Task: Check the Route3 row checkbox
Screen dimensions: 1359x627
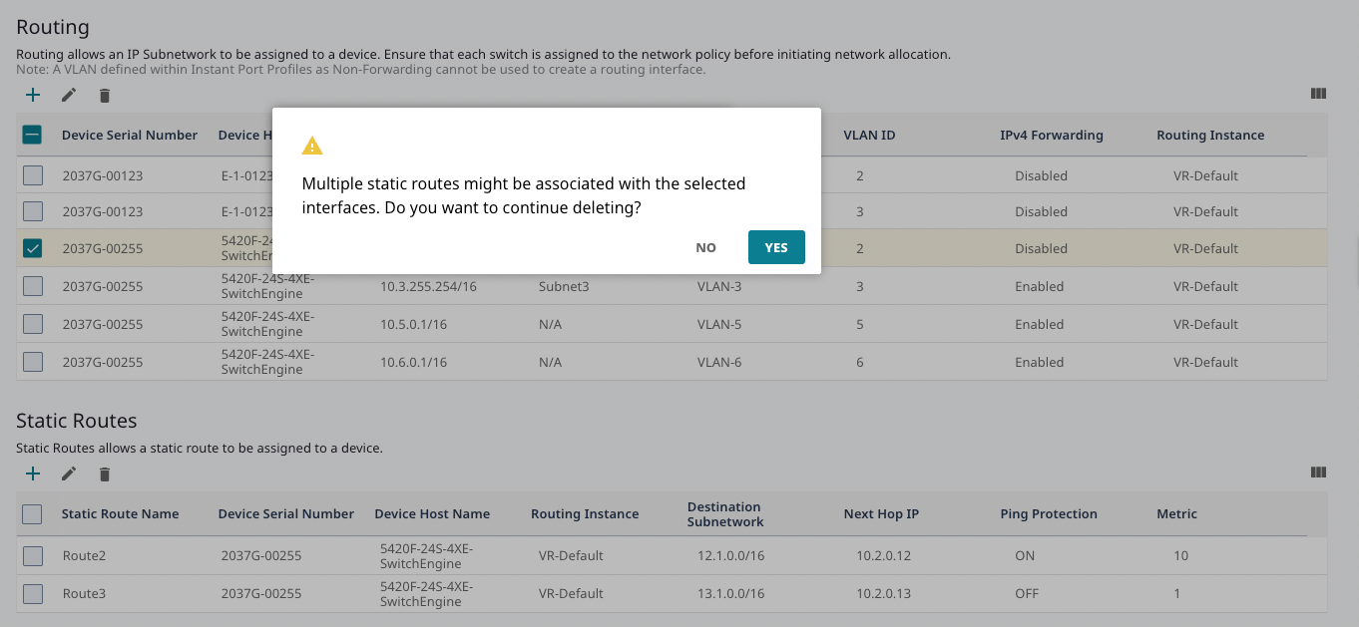Action: click(x=33, y=593)
